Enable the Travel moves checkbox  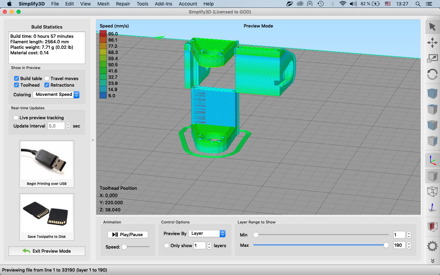coord(47,78)
